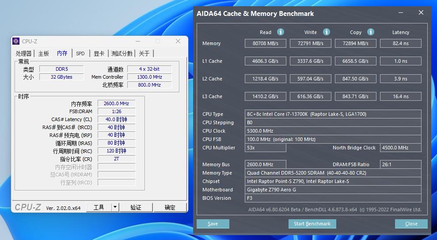Click the Memory Bus value in AIDA64
The width and height of the screenshot is (437, 240).
click(x=265, y=164)
